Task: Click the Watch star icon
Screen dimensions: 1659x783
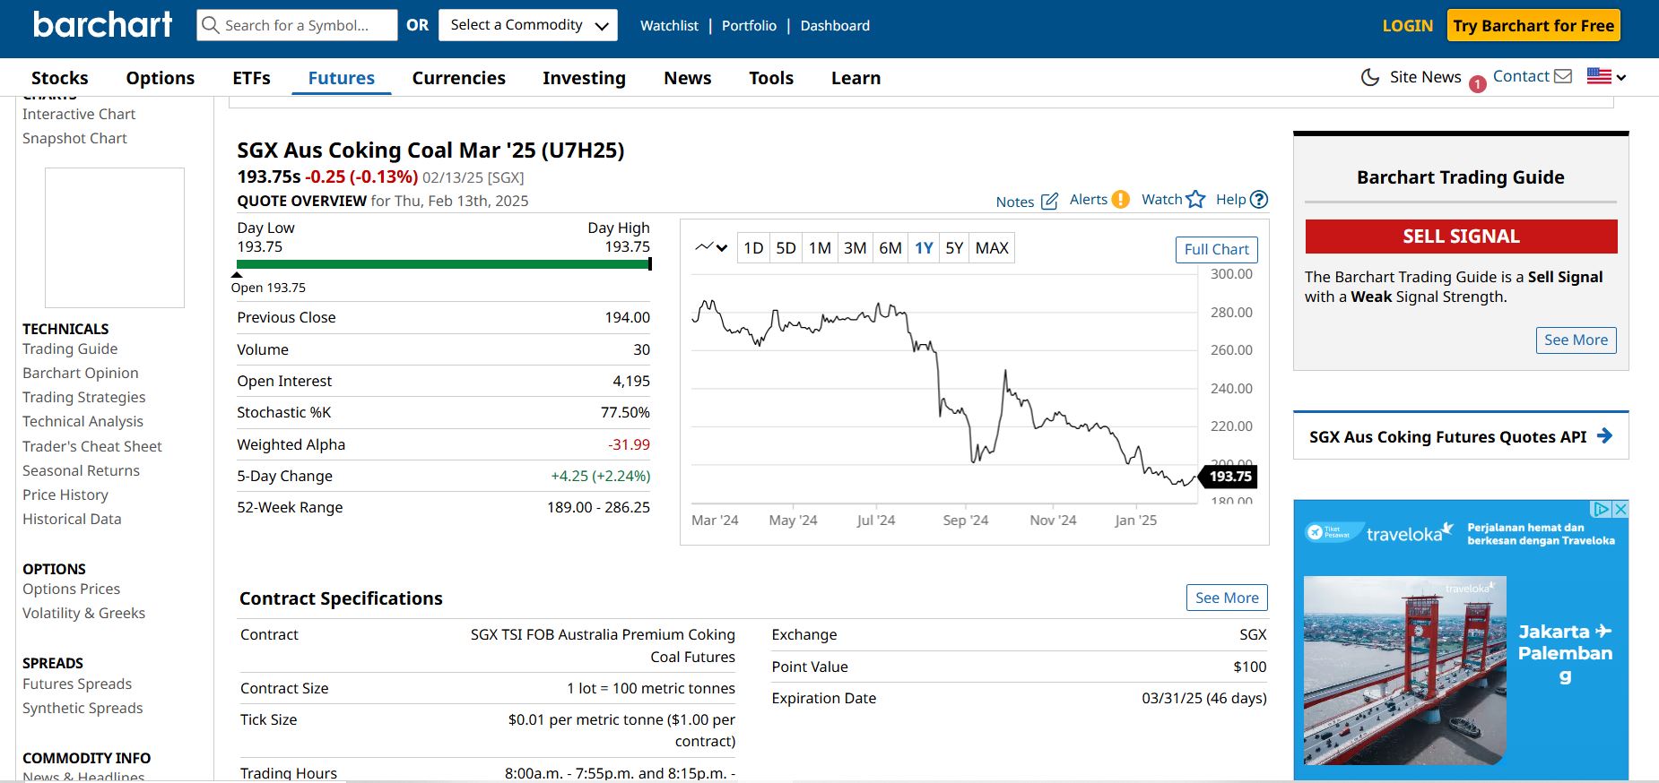Action: [1195, 200]
